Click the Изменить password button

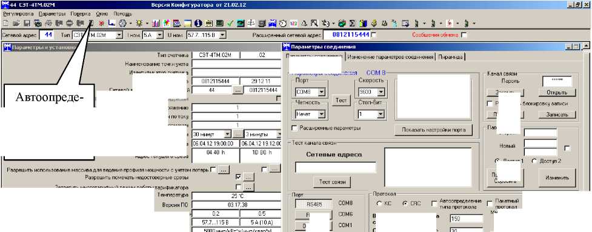pos(557,177)
